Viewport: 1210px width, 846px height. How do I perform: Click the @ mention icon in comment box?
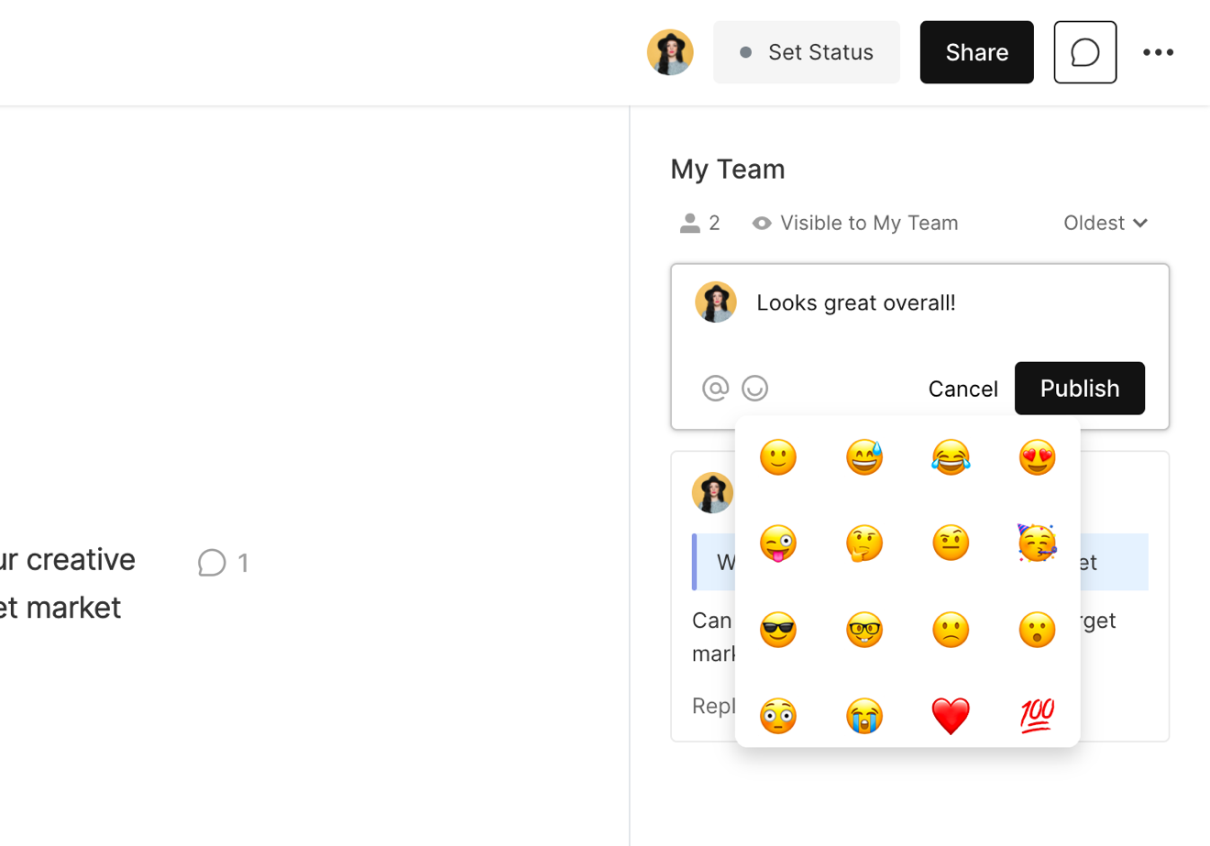(x=715, y=389)
